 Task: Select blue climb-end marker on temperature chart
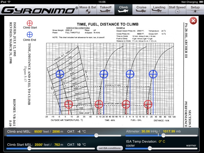click(x=60, y=74)
